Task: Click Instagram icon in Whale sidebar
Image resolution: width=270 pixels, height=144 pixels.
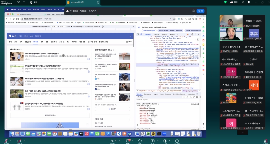Action: click(x=203, y=70)
